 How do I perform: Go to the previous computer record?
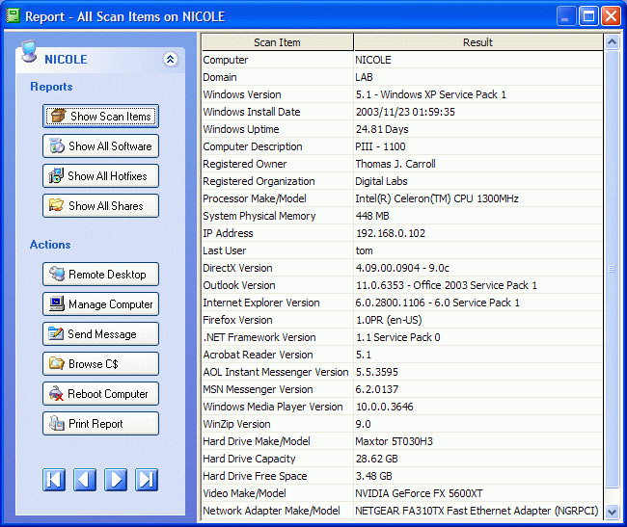point(85,480)
